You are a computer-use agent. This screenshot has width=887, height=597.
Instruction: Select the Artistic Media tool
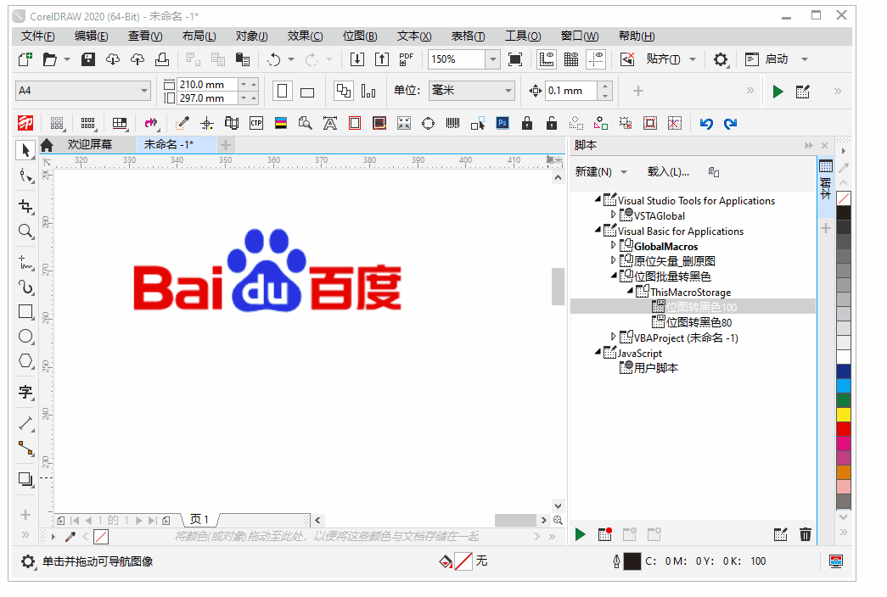click(x=25, y=287)
